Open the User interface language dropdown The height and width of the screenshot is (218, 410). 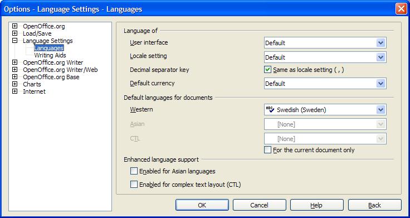380,43
